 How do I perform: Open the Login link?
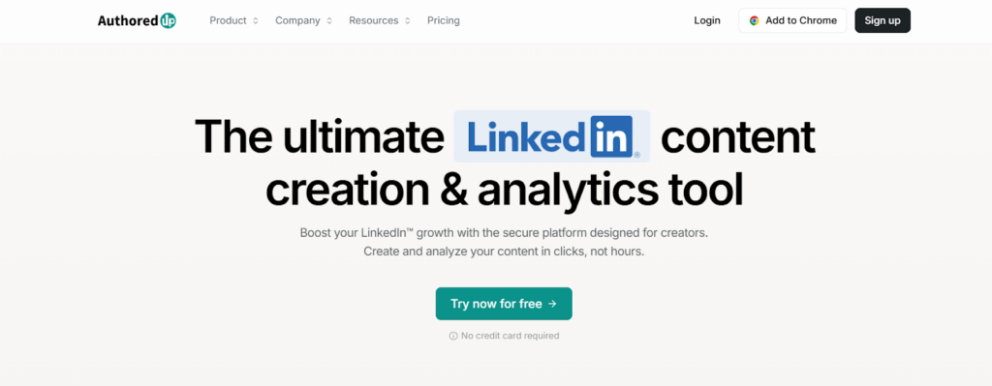coord(706,21)
